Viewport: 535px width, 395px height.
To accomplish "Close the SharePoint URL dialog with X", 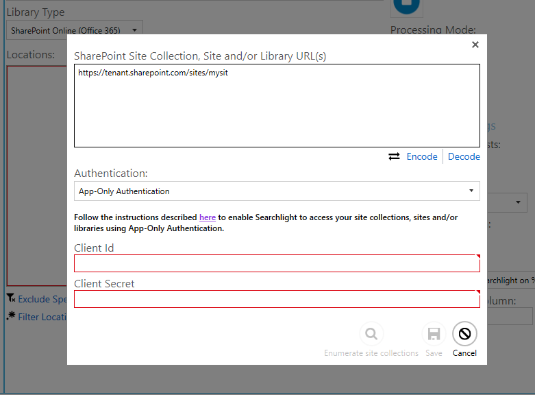I will 475,45.
